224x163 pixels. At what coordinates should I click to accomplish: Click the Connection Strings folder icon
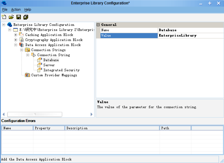pos(28,50)
